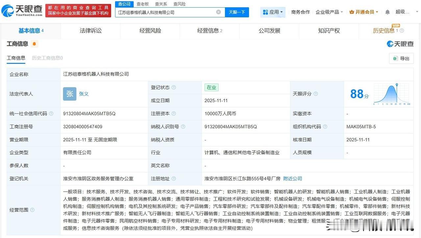Switch to the 查公司 search tab

[x=124, y=4]
